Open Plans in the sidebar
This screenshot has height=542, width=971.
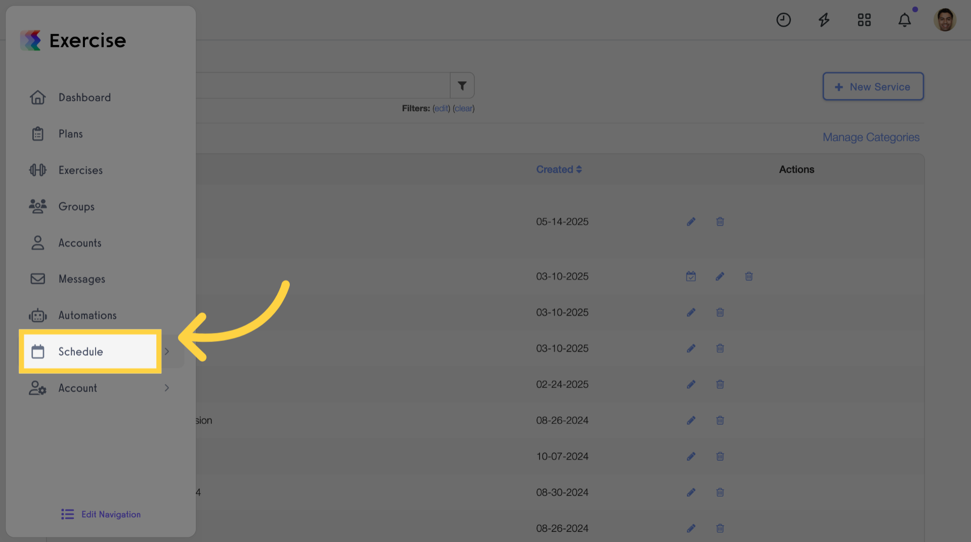coord(70,134)
